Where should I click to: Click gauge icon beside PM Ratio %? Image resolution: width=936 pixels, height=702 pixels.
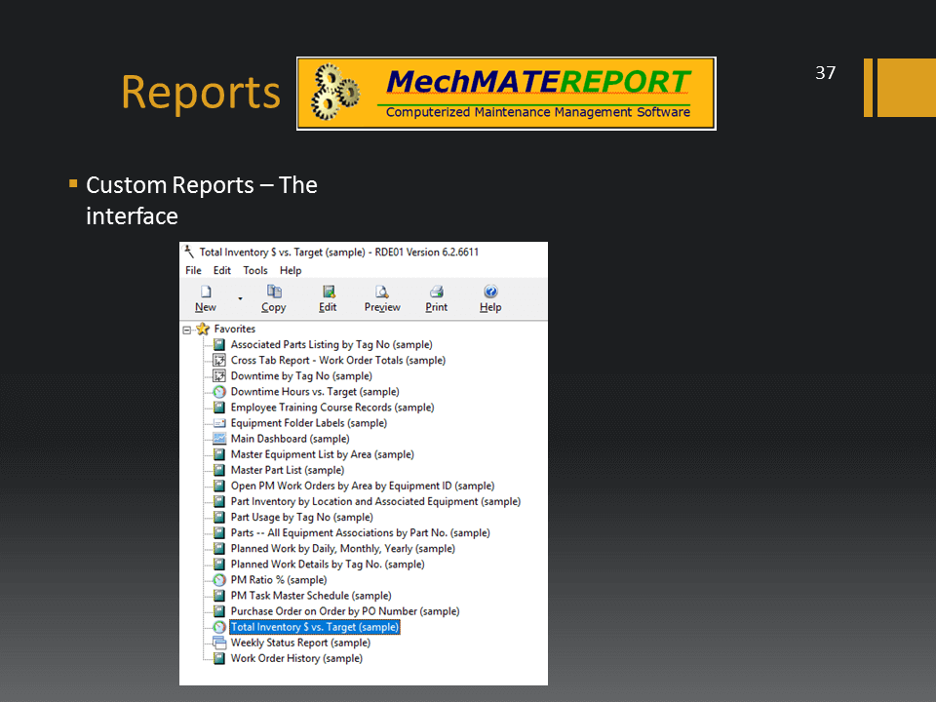[219, 580]
